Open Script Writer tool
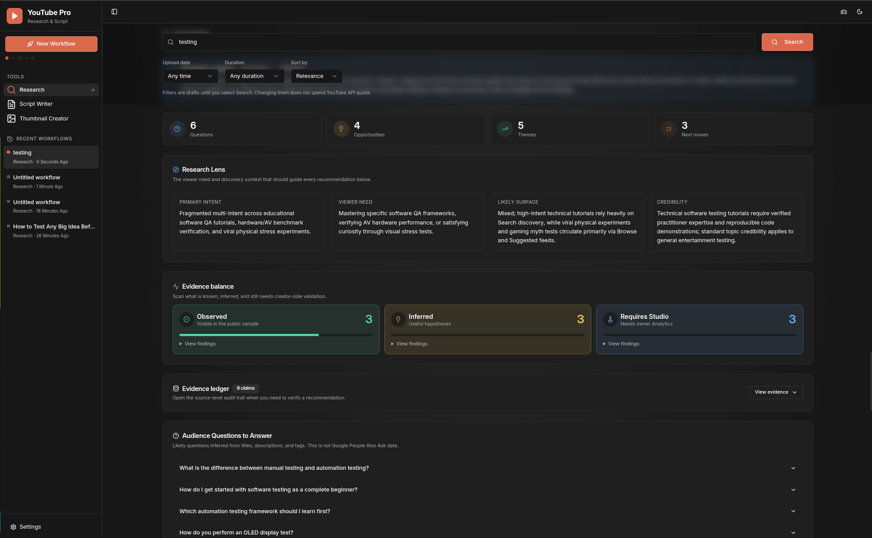This screenshot has height=538, width=872. 51,104
